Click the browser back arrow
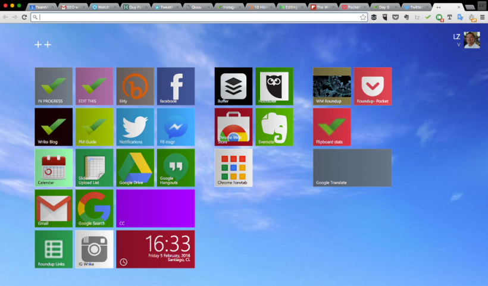The height and width of the screenshot is (286, 488). 5,17
